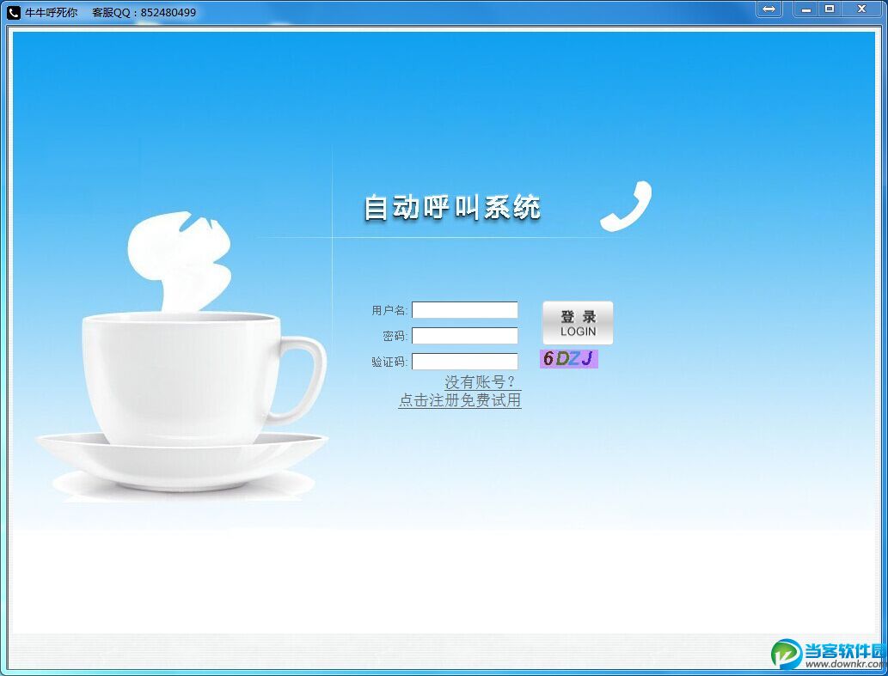The width and height of the screenshot is (888, 676).
Task: Click inside the 密码 input box
Action: click(x=464, y=336)
